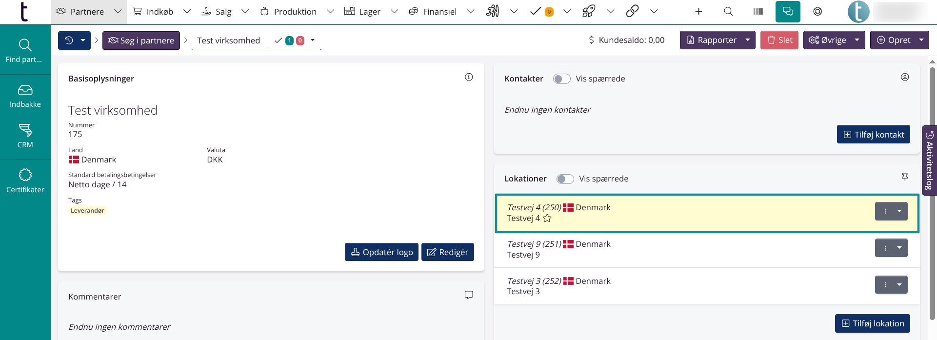937x340 pixels.
Task: Click the rocket icon in top menu
Action: 589,12
